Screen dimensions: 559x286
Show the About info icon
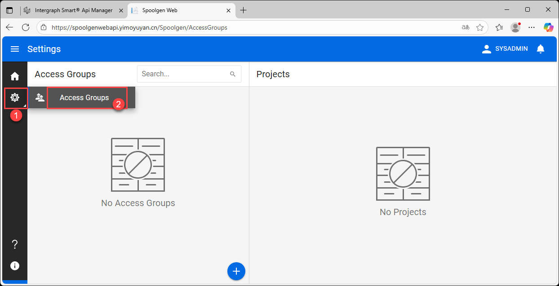click(x=15, y=266)
